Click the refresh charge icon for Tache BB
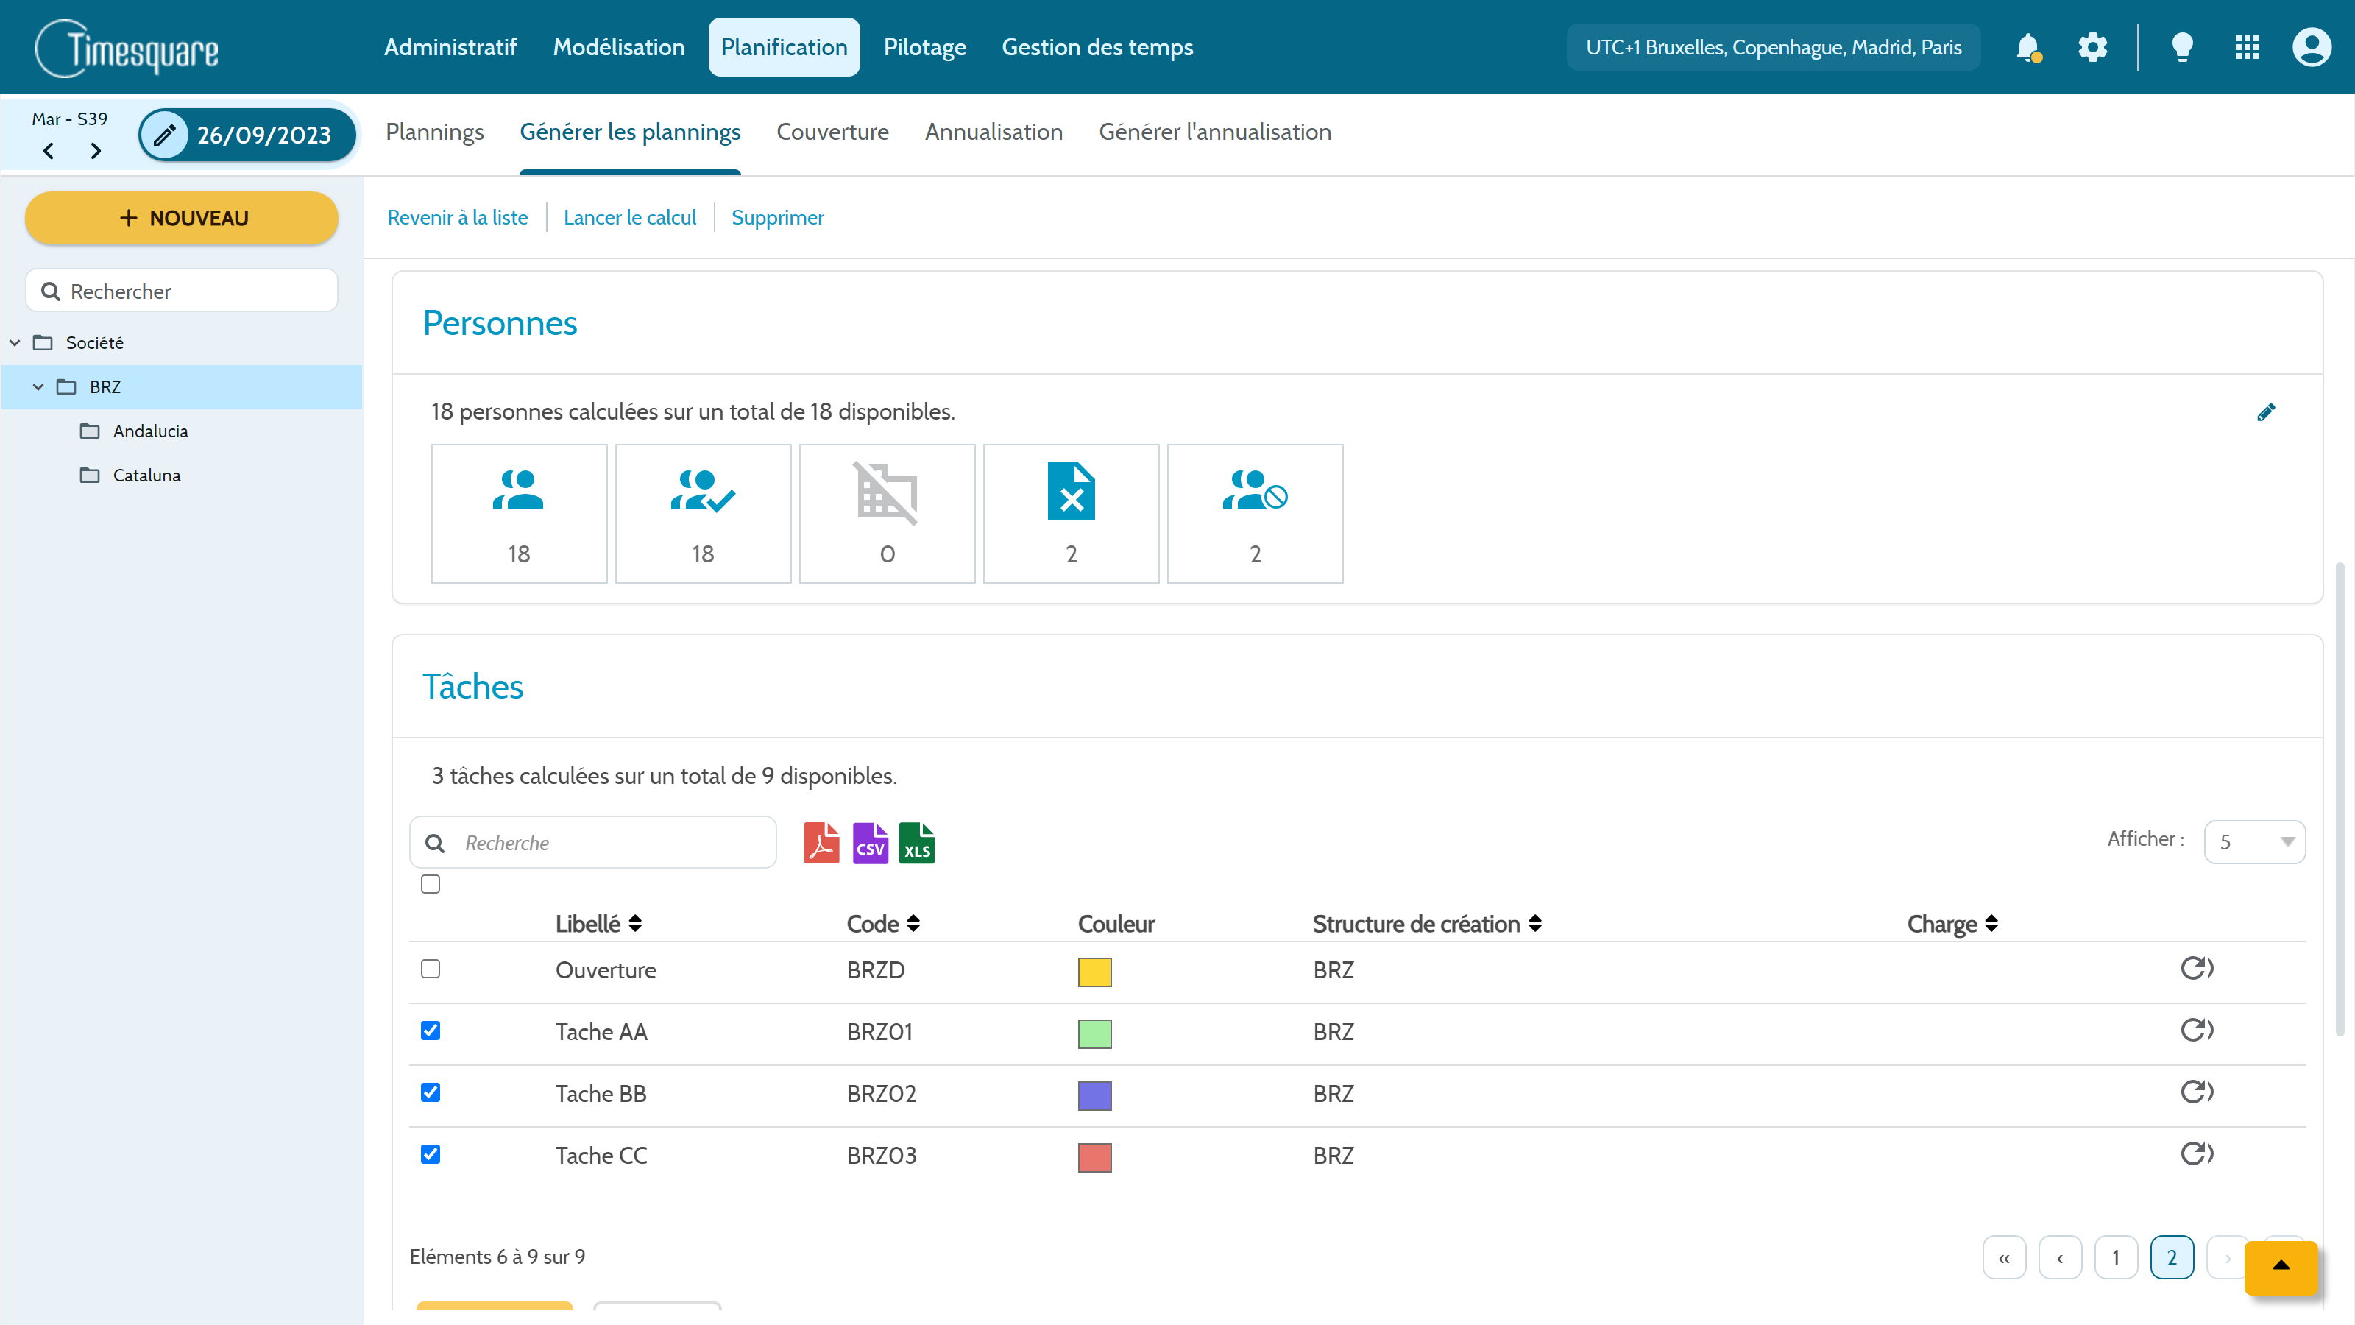This screenshot has height=1325, width=2355. click(2197, 1092)
